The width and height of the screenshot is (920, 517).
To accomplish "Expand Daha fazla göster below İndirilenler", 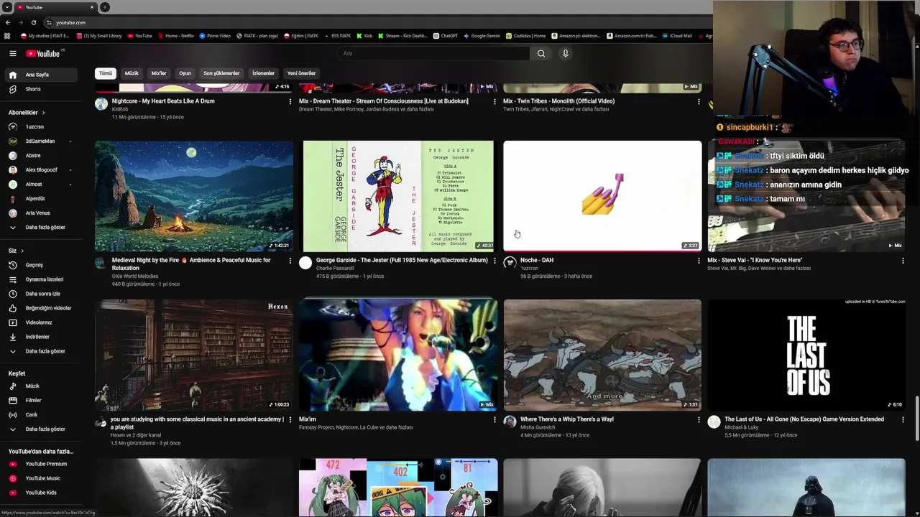I will 47,351.
